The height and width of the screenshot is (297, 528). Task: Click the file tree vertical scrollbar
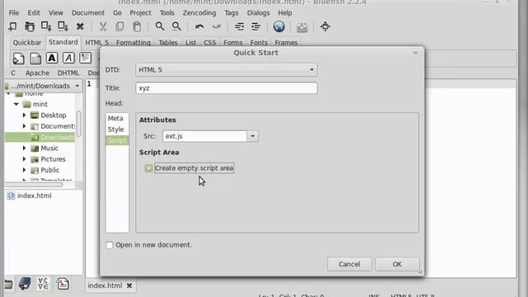tap(79, 124)
